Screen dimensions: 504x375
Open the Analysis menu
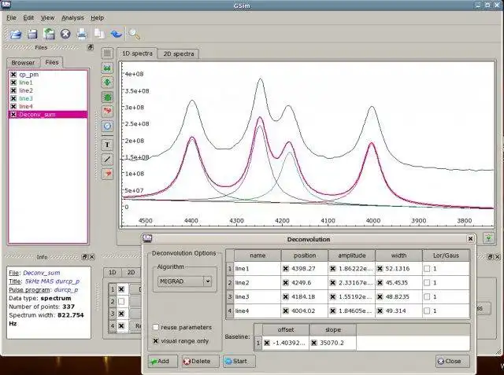(72, 17)
